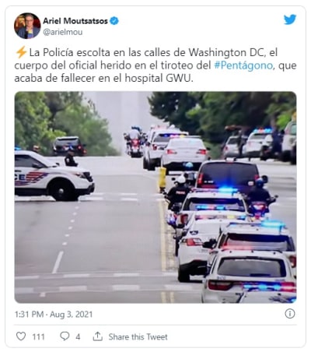
Task: Open Ariel Moutsatsos's profile avatar
Action: point(27,26)
